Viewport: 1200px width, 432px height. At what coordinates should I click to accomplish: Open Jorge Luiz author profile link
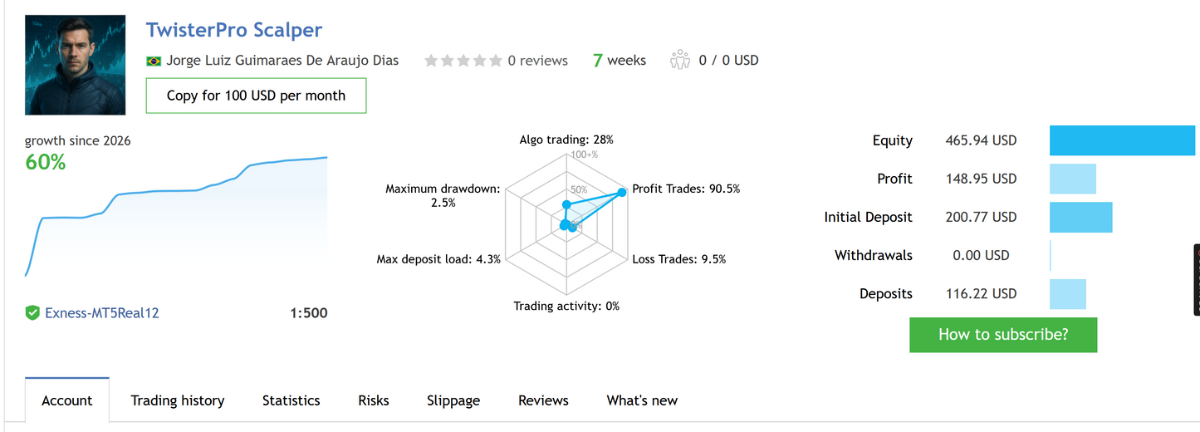[x=282, y=60]
